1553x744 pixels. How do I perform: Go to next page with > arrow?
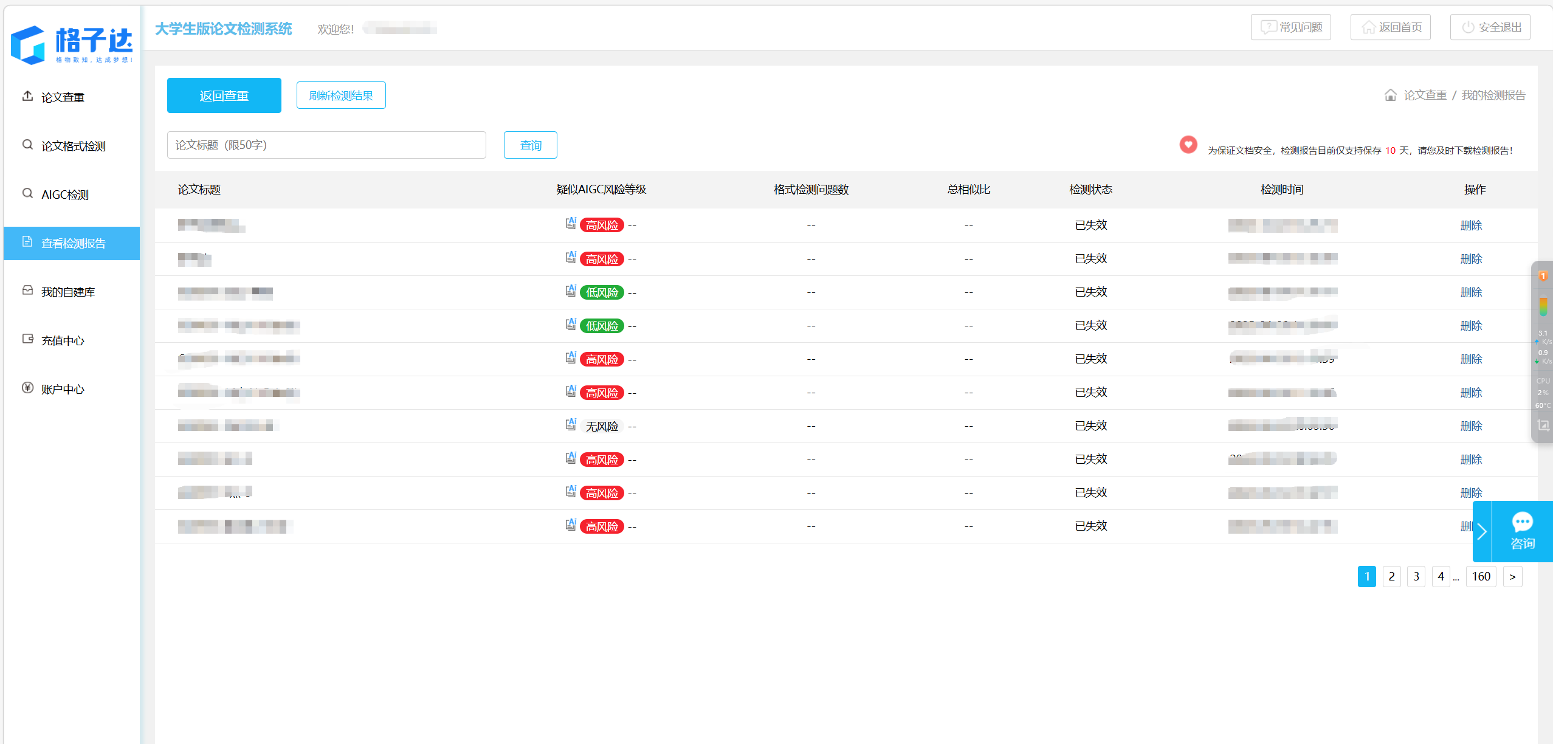1512,576
